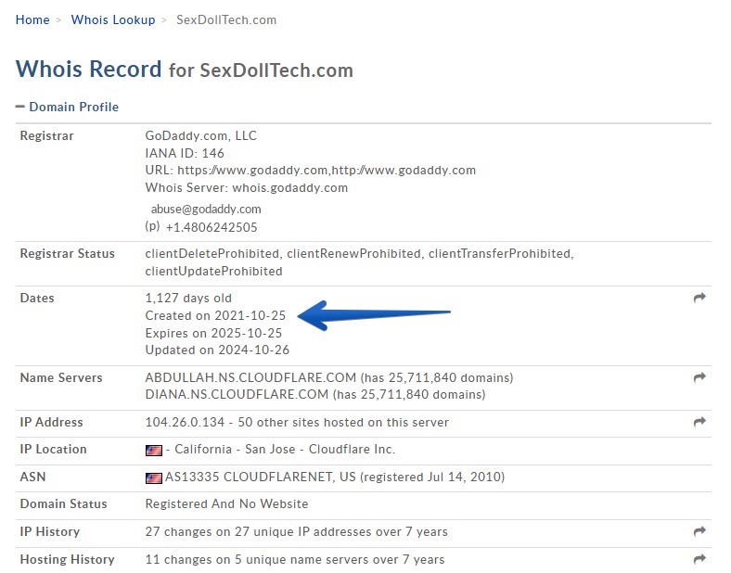Select ABDULLAH.NS.CLOUDFLARE.COM name server
The image size is (731, 573).
coord(250,377)
